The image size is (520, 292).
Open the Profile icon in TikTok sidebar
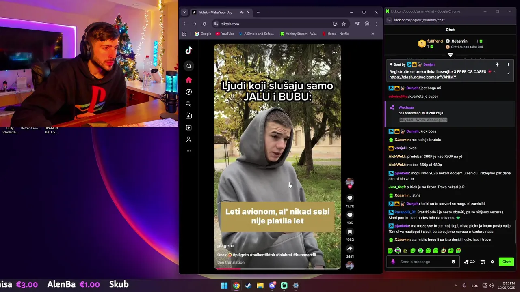(188, 140)
